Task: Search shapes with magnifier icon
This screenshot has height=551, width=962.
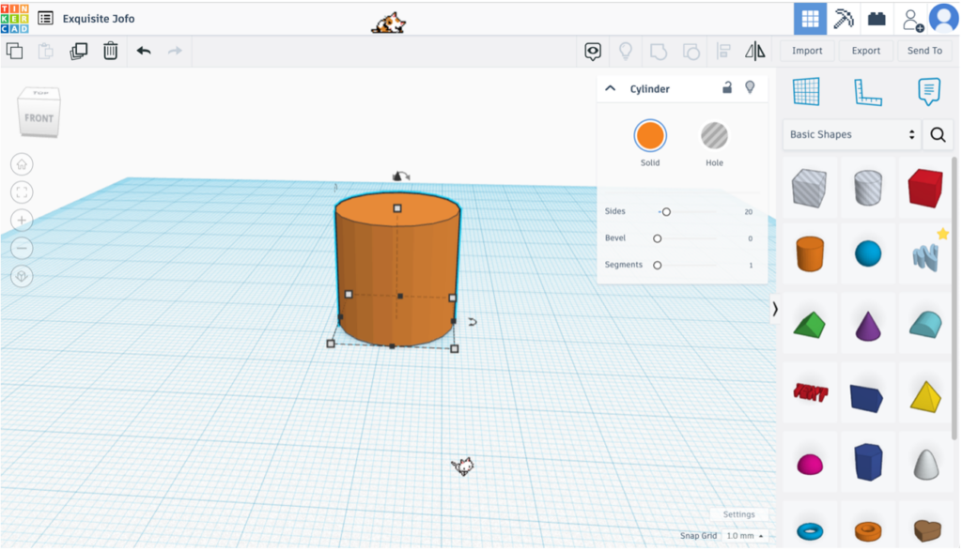Action: click(x=938, y=134)
